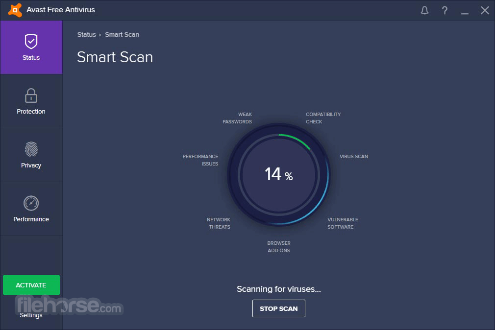Click the Smart Scan page heading

115,57
